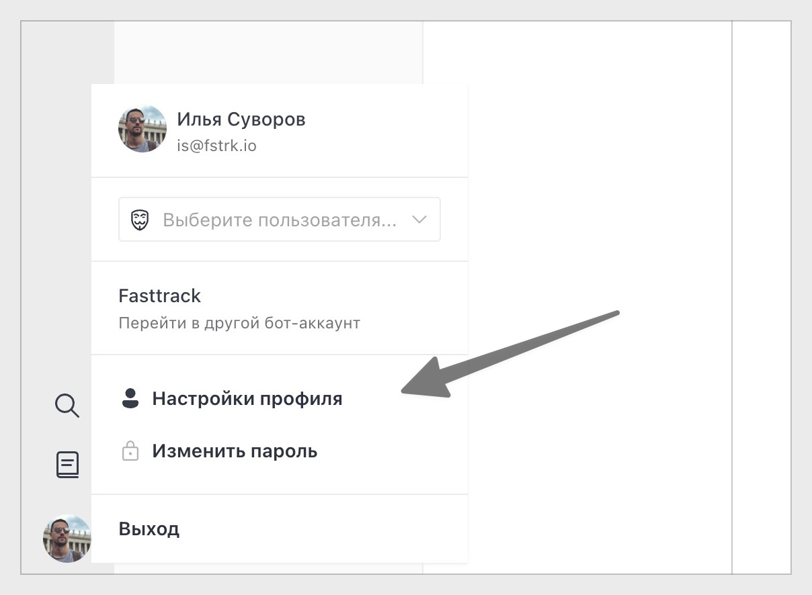Click Выход to log out
Viewport: 812px width, 595px height.
pos(149,529)
